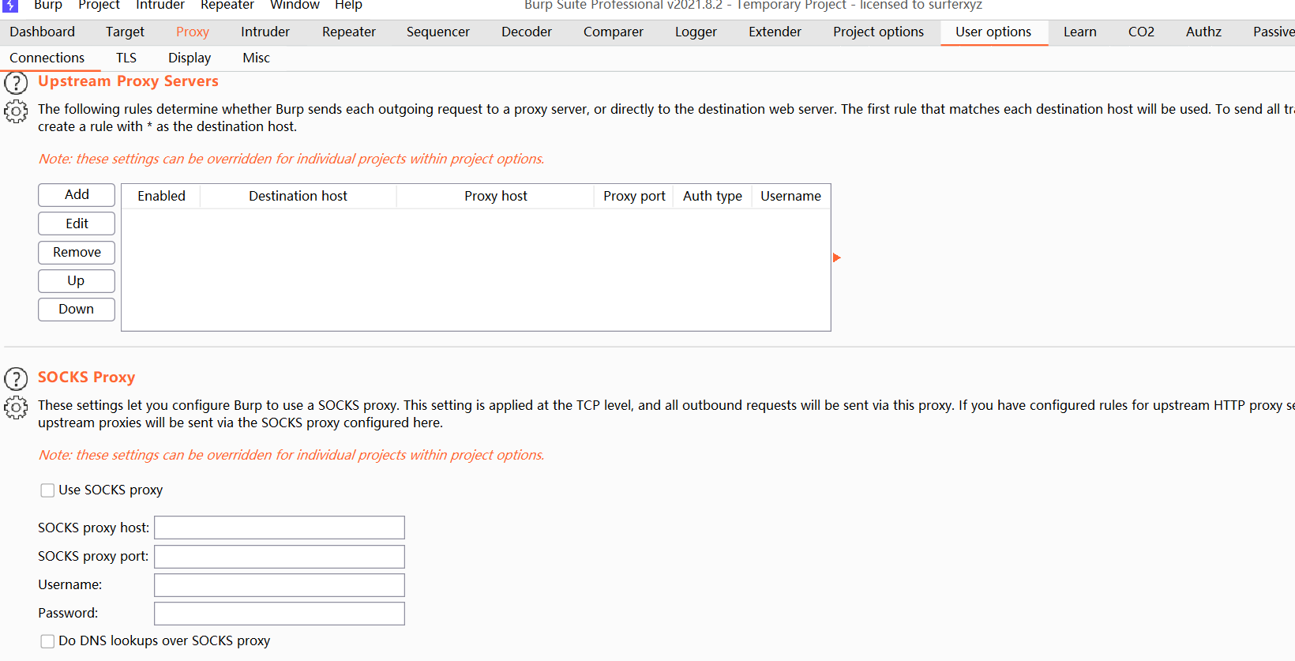Switch to the Intruder tab
This screenshot has width=1295, height=661.
pos(265,32)
